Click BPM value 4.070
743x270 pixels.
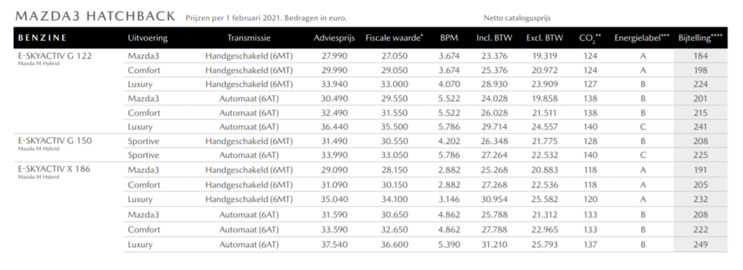448,84
